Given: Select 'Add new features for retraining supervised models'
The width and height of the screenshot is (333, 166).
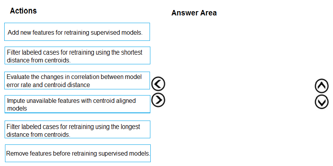Looking at the screenshot, I should [x=77, y=32].
